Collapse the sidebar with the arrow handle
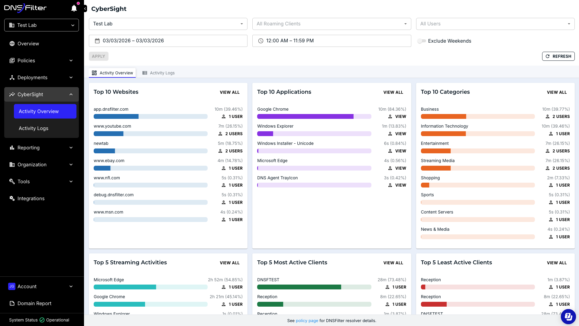The image size is (579, 326). (x=85, y=8)
